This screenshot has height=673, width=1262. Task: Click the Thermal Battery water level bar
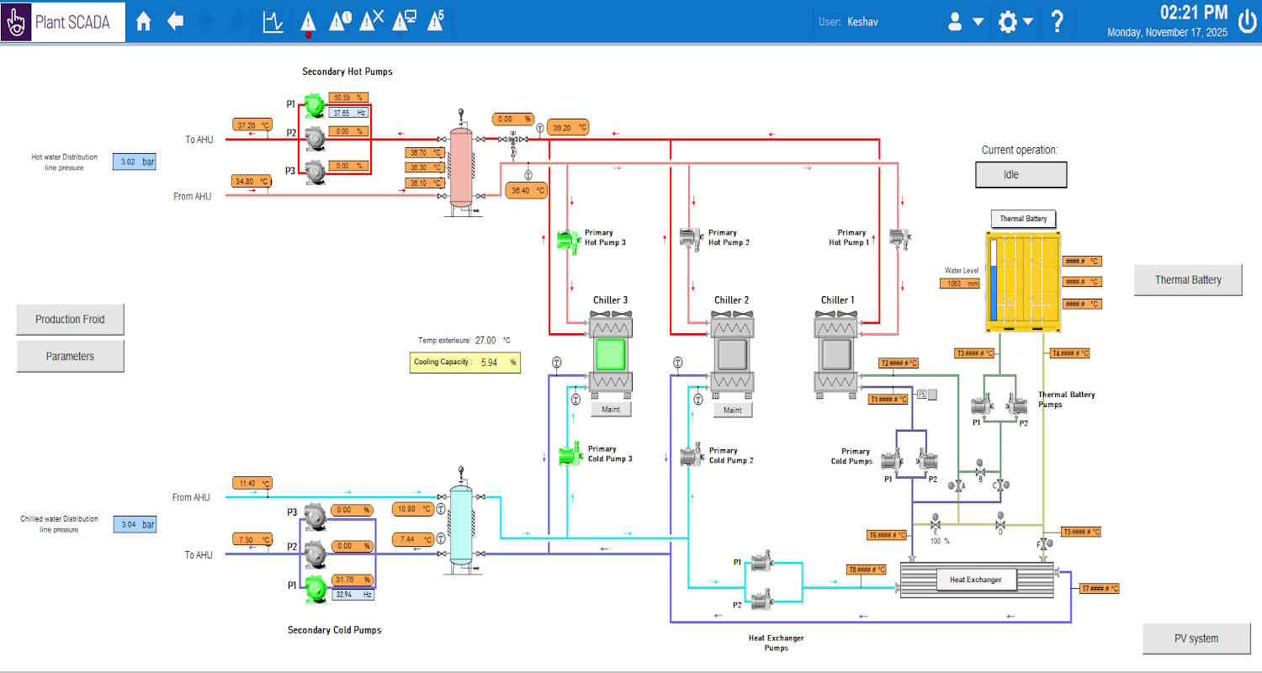tap(994, 281)
